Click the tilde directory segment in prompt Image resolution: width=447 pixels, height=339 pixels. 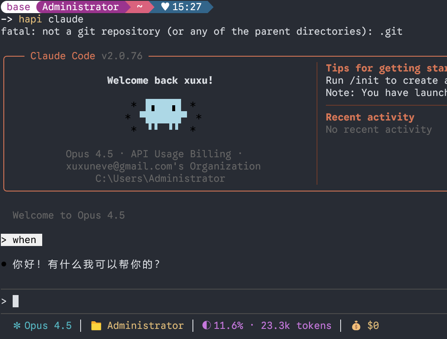click(x=140, y=7)
